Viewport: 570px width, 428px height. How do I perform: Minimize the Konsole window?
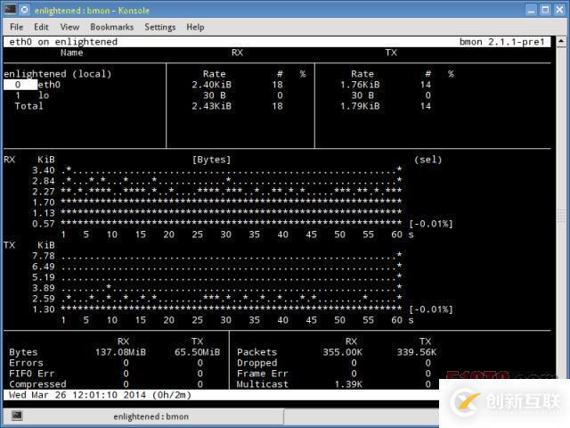(532, 10)
